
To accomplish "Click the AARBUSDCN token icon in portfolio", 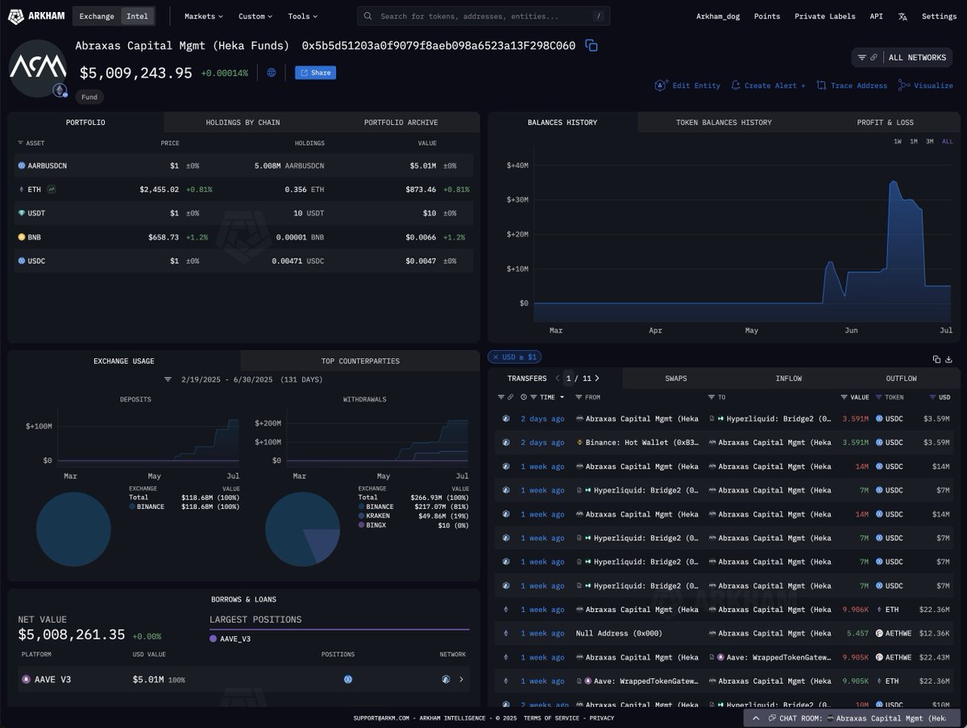I will pos(22,166).
